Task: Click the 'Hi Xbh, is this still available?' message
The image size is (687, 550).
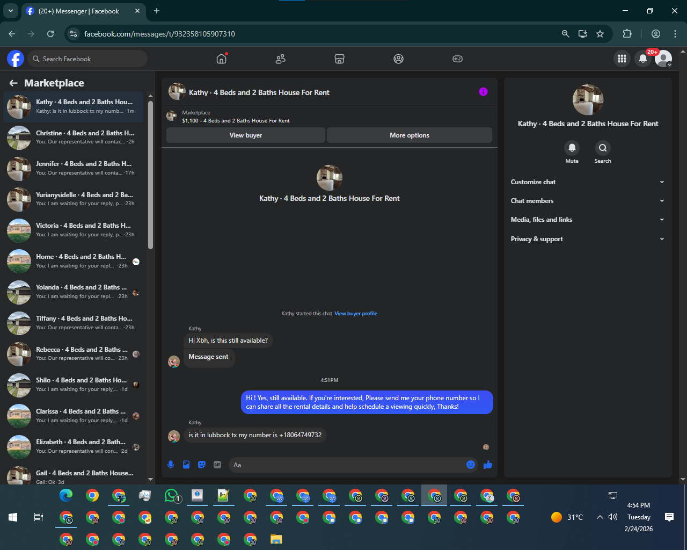Action: (x=228, y=341)
